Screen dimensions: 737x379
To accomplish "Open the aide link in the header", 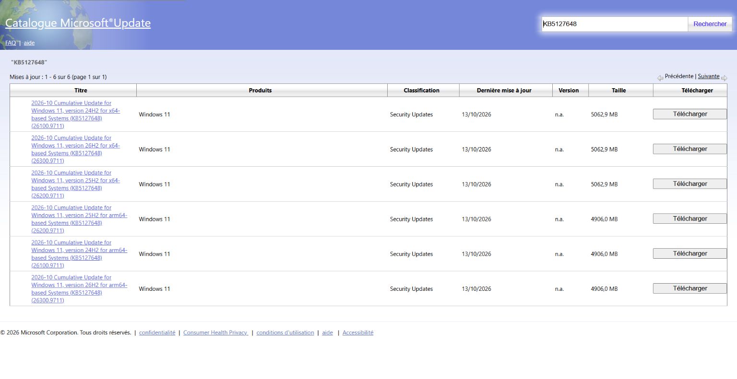I will pyautogui.click(x=29, y=43).
